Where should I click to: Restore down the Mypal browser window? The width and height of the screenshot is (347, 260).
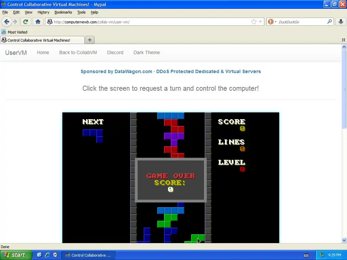[x=334, y=4]
